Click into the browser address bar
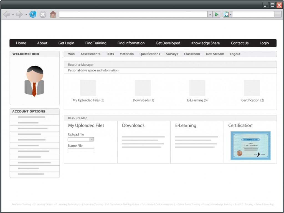 pyautogui.click(x=133, y=14)
